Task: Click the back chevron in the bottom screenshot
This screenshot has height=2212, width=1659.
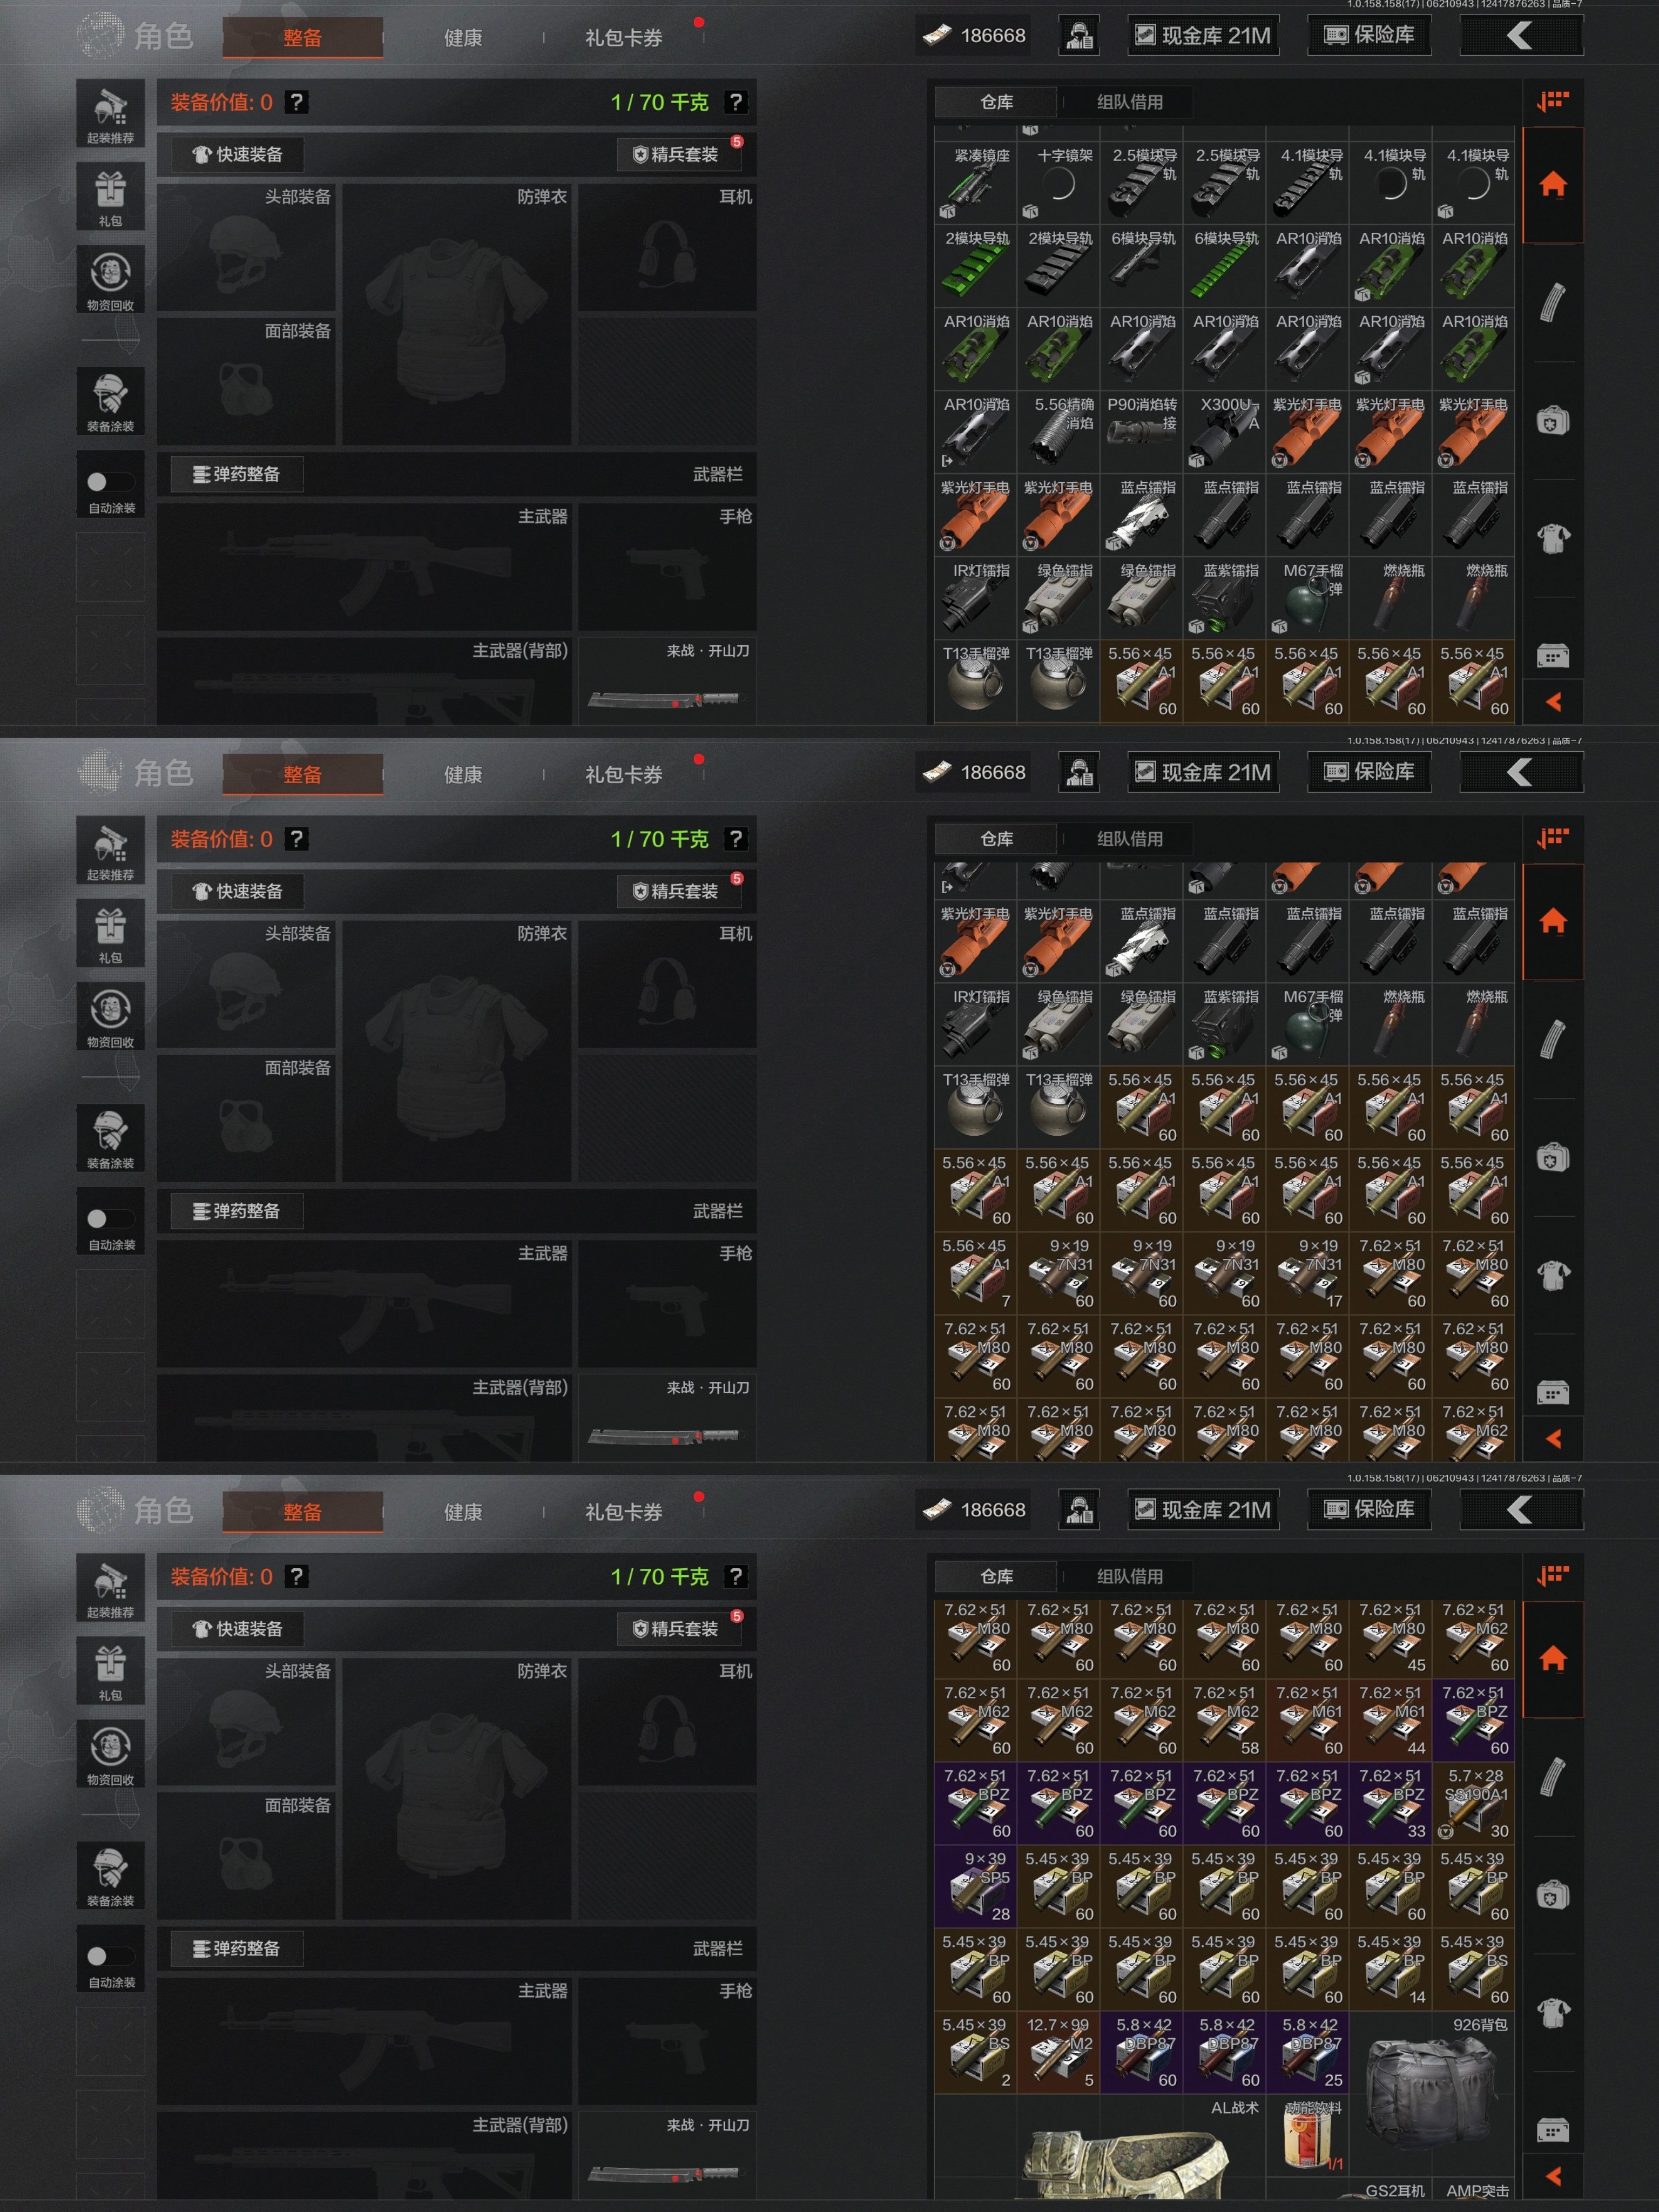Action: point(1521,1509)
